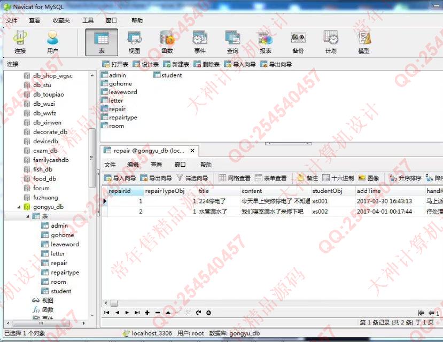Select the xs002 studentObj cell

coord(333,212)
